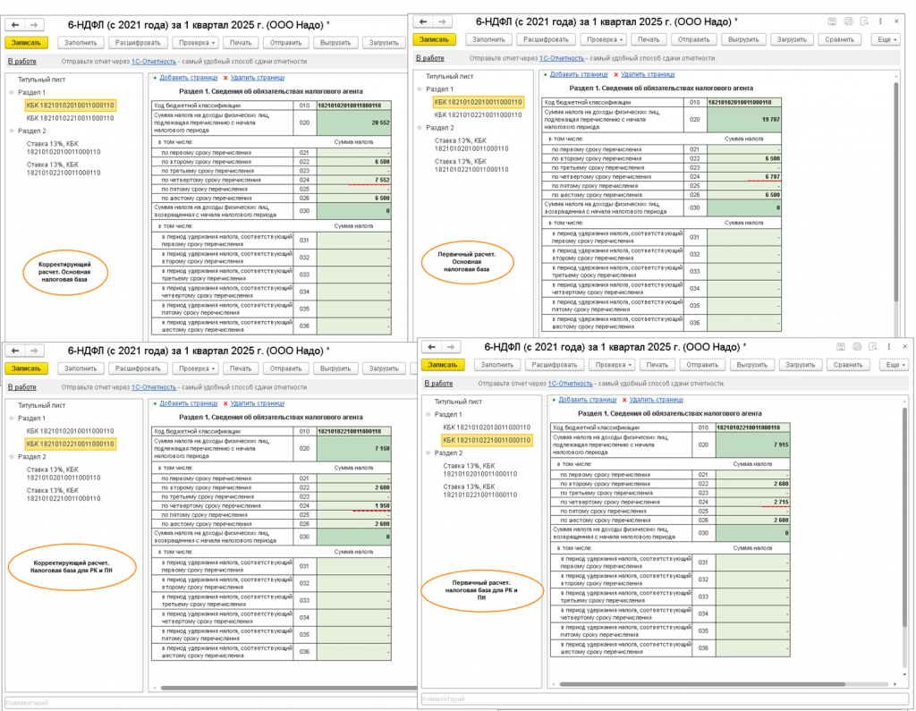Select КБК 18210102210011000110 under Раздел 1, top-right window
916x711 pixels.
(x=478, y=114)
